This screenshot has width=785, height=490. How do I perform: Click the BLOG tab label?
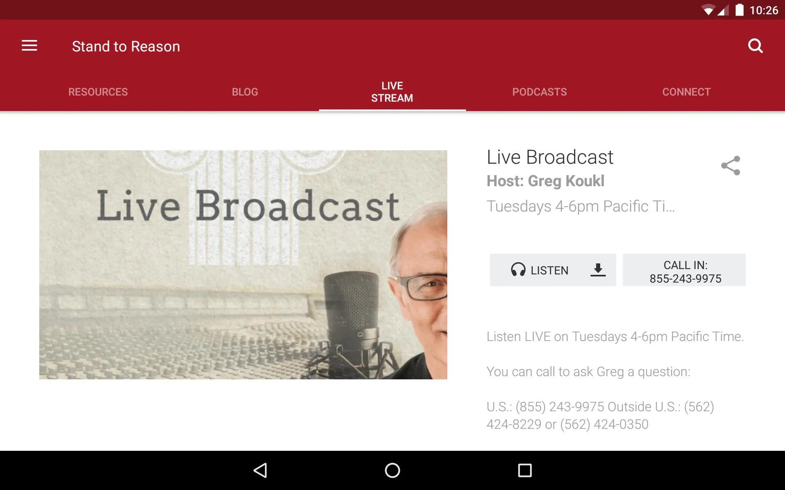pyautogui.click(x=245, y=91)
